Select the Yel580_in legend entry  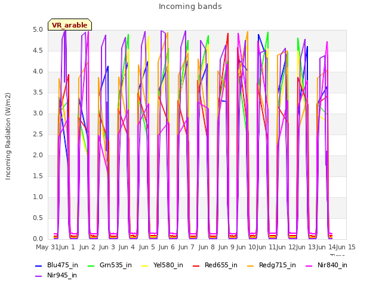click(x=162, y=265)
